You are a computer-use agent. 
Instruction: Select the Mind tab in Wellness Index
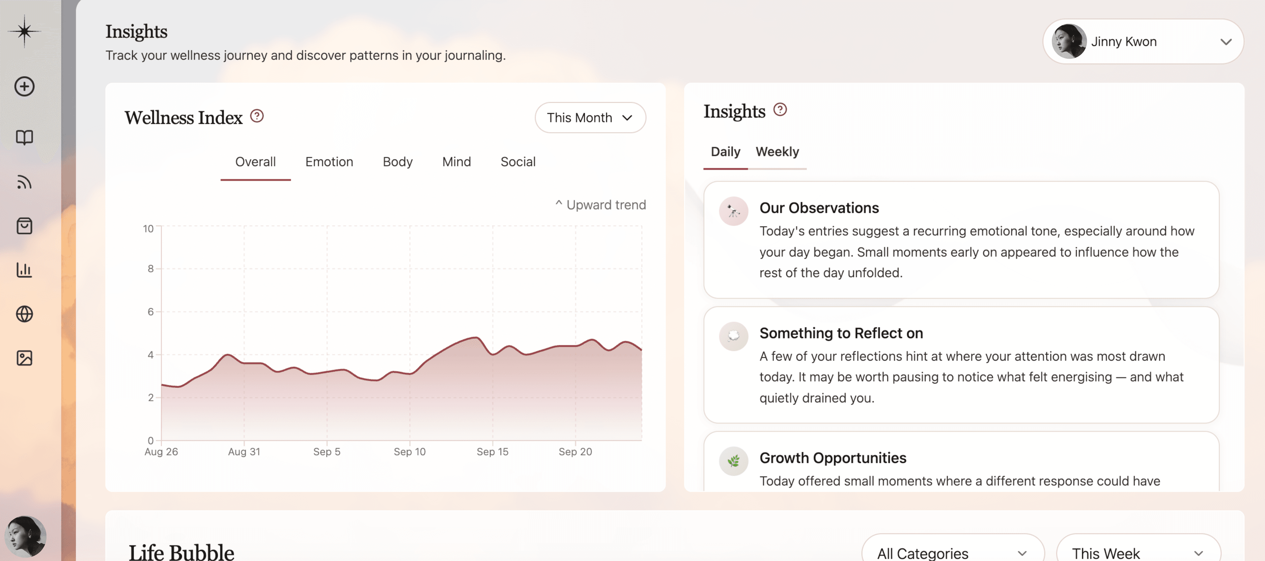point(456,162)
